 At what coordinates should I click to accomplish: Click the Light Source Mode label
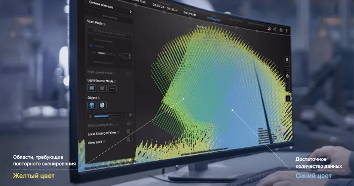[100, 81]
